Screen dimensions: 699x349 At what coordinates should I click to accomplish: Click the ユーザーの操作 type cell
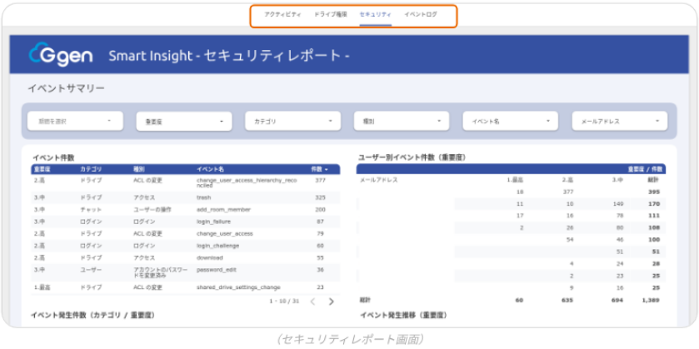coord(152,210)
